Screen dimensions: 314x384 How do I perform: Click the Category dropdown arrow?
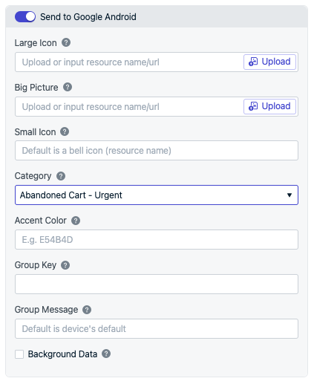pos(290,195)
